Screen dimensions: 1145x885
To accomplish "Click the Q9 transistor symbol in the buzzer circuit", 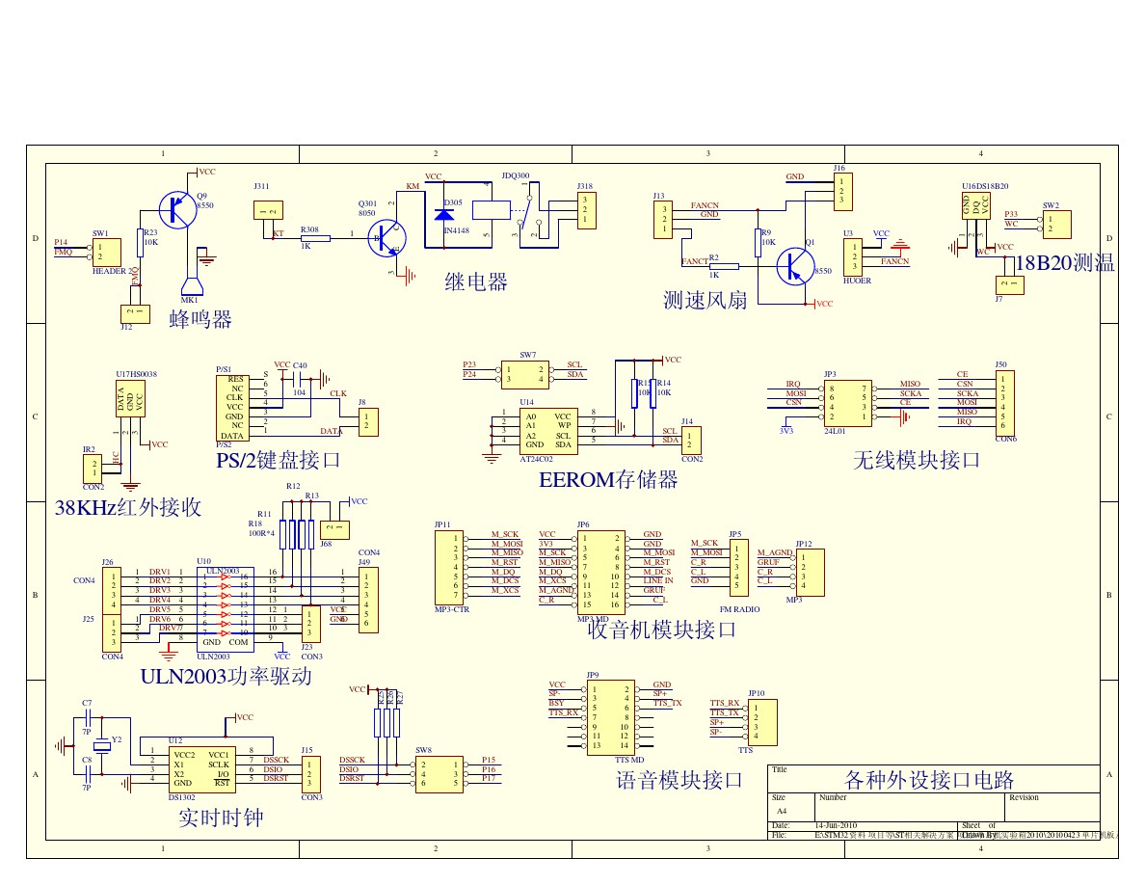I will 177,210.
